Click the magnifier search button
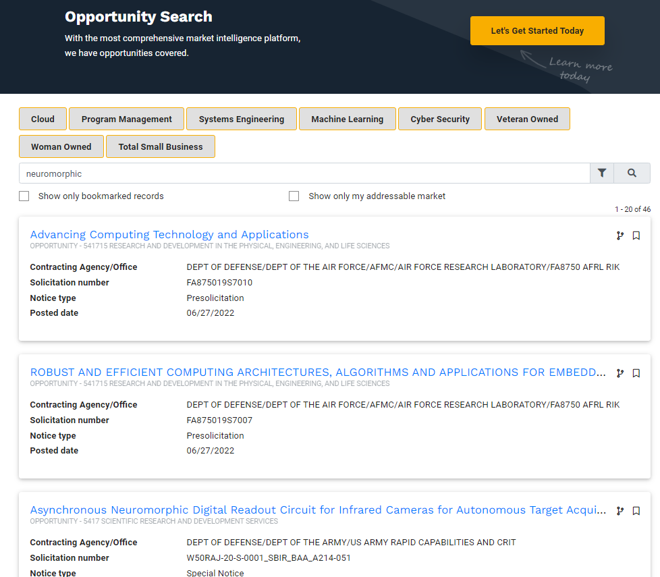 [x=632, y=173]
